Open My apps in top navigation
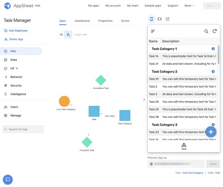Image resolution: width=223 pixels, height=187 pixels. coord(94,6)
